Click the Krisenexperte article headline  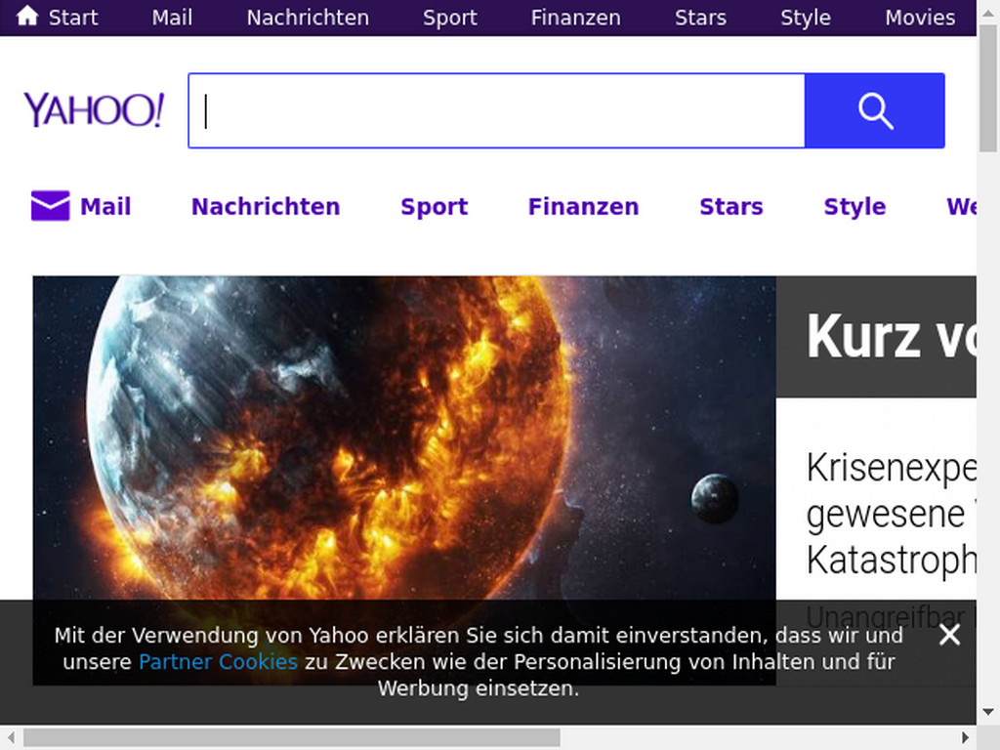click(891, 514)
